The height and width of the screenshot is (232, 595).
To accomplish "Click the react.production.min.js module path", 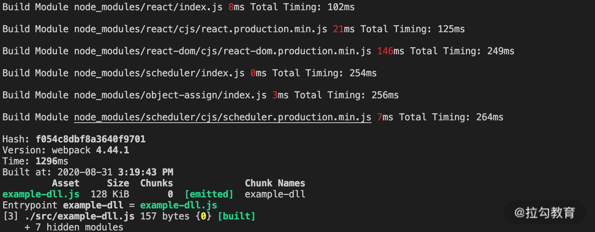I will click(200, 29).
